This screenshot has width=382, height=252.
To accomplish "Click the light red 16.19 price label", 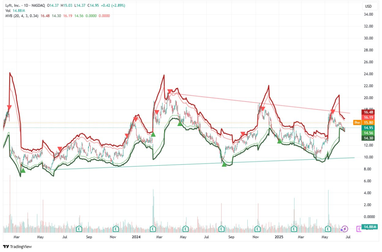I will point(368,117).
